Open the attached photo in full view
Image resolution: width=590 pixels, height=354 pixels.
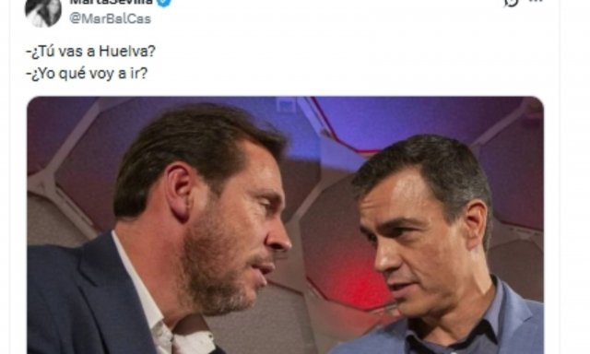pos(285,225)
